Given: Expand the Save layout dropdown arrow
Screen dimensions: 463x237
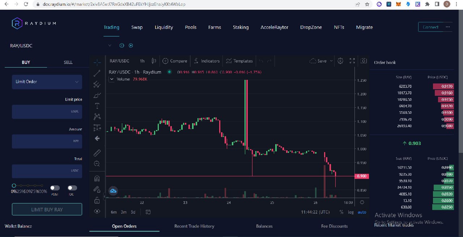Looking at the screenshot, I should point(331,61).
